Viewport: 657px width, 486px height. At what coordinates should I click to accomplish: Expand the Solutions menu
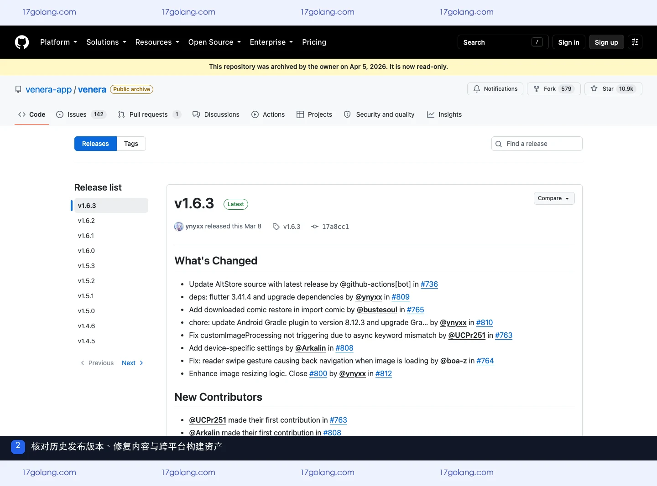click(106, 42)
